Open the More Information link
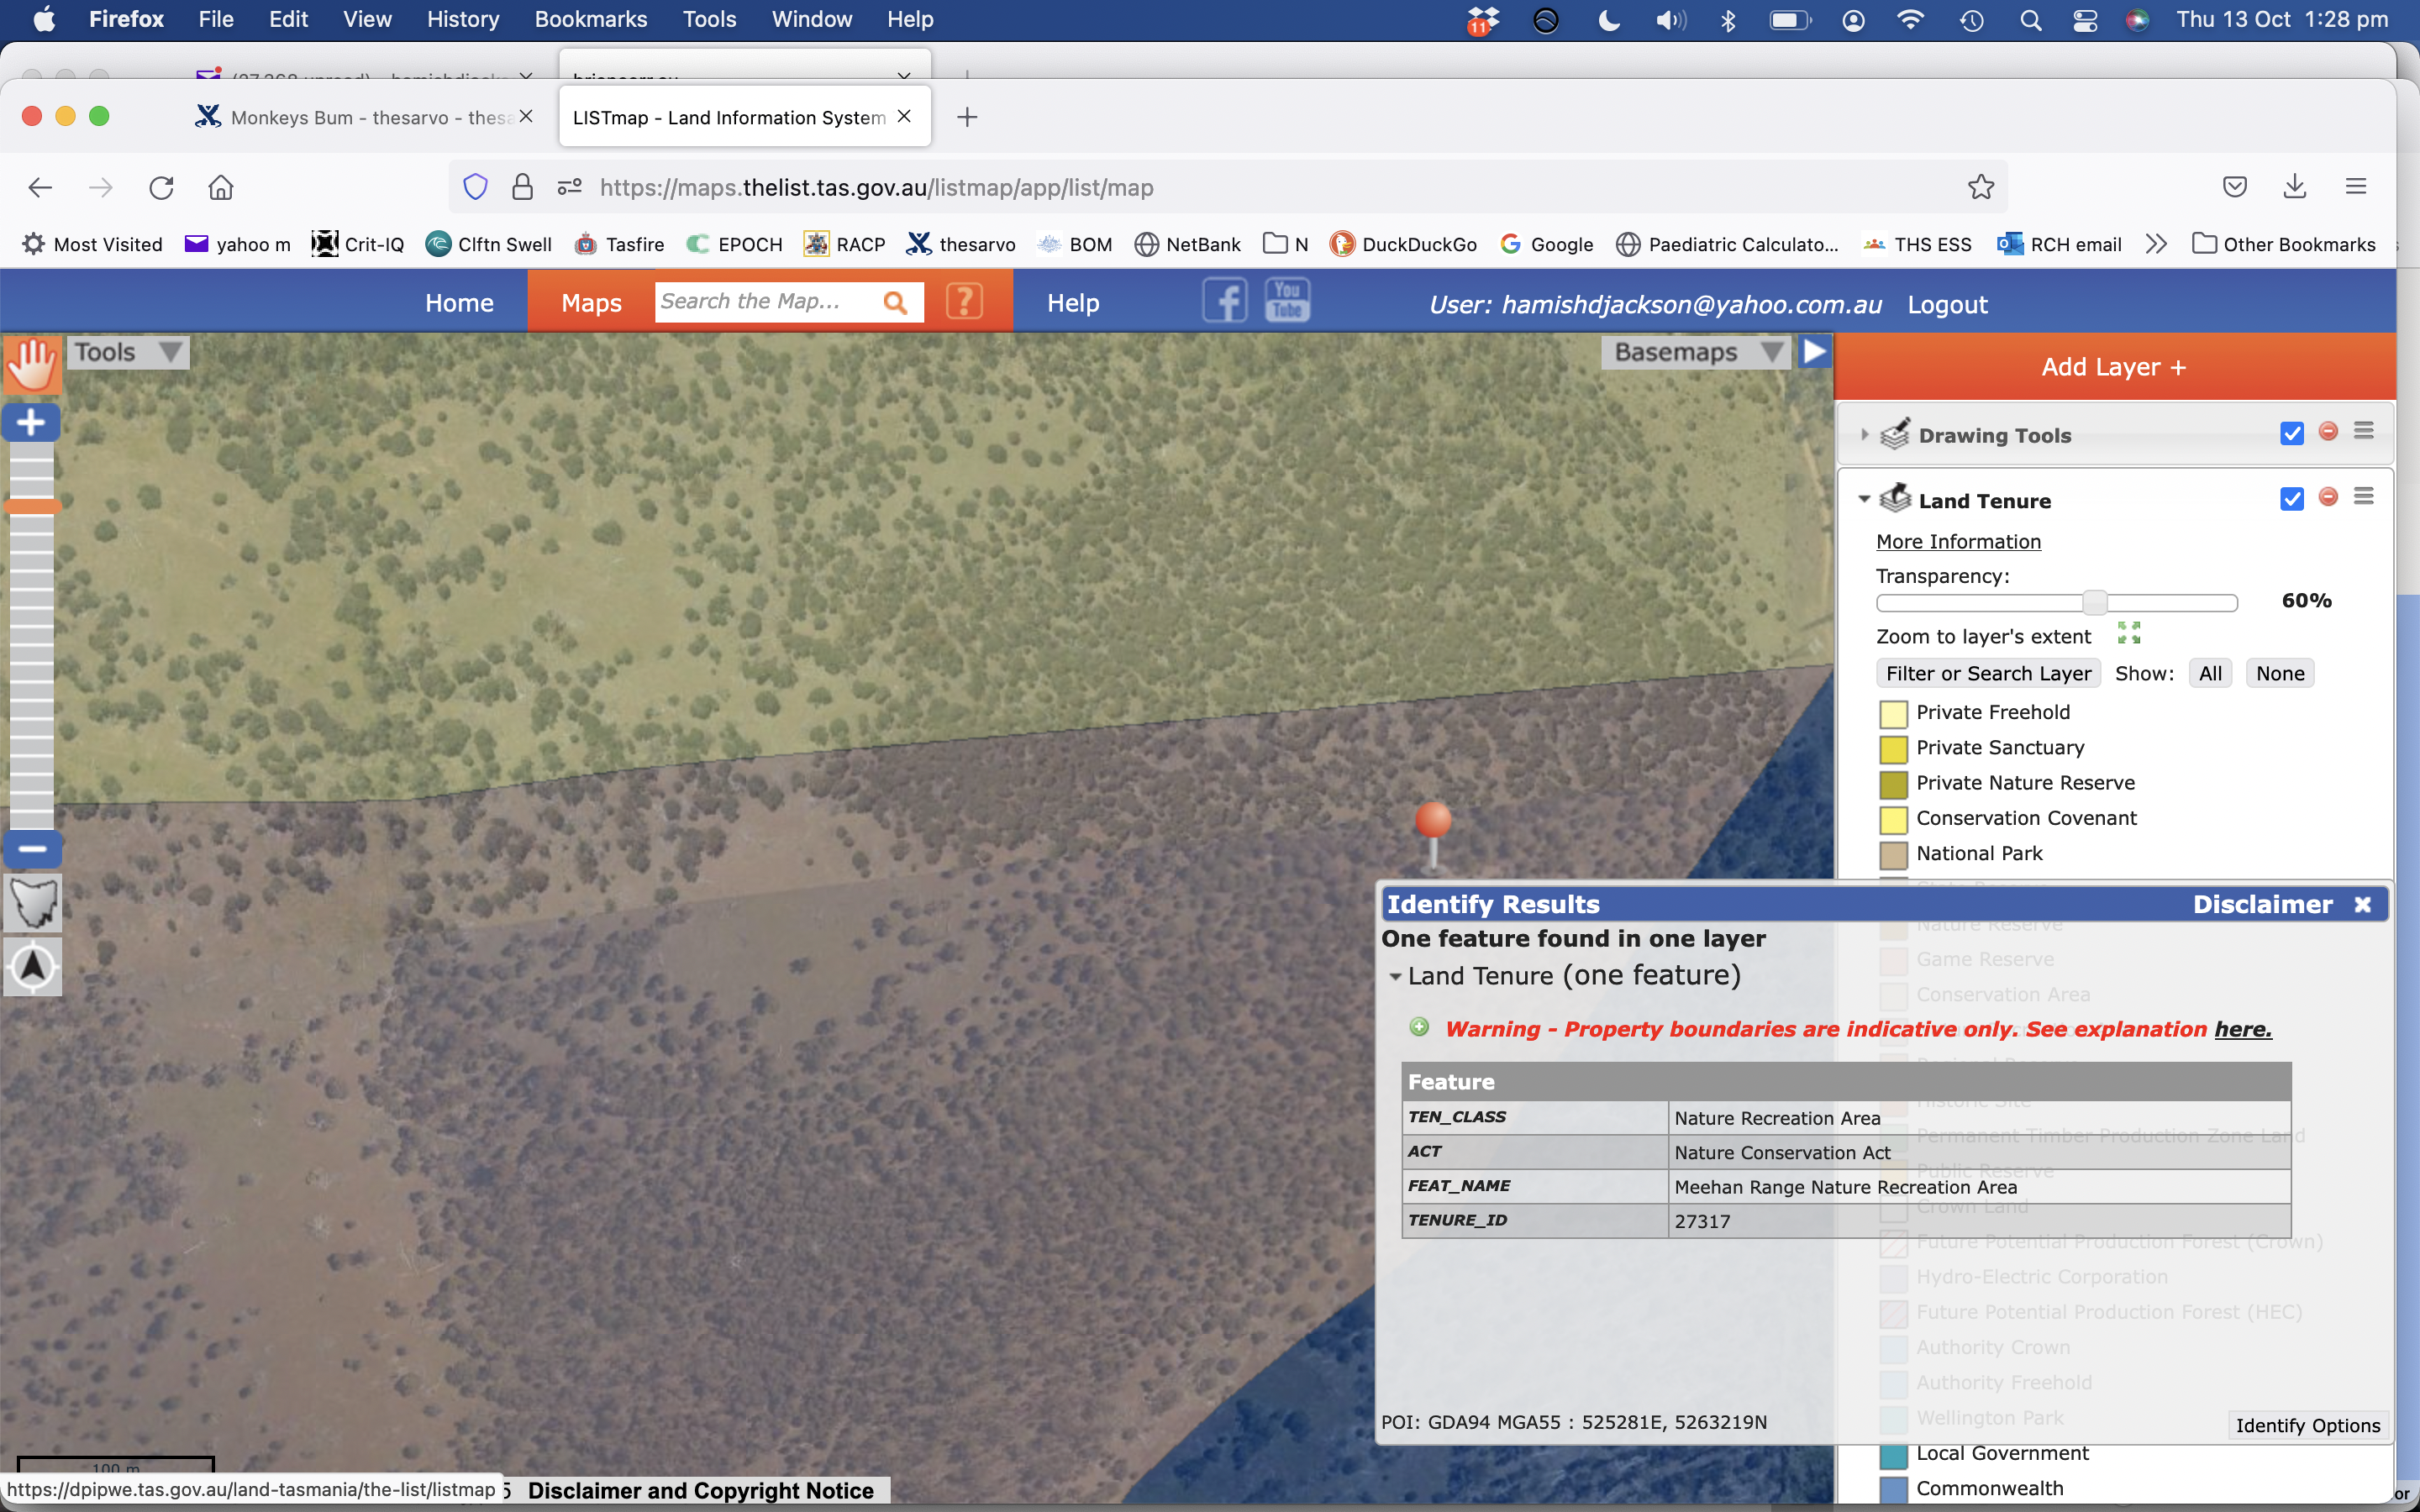This screenshot has width=2420, height=1512. pos(1957,541)
